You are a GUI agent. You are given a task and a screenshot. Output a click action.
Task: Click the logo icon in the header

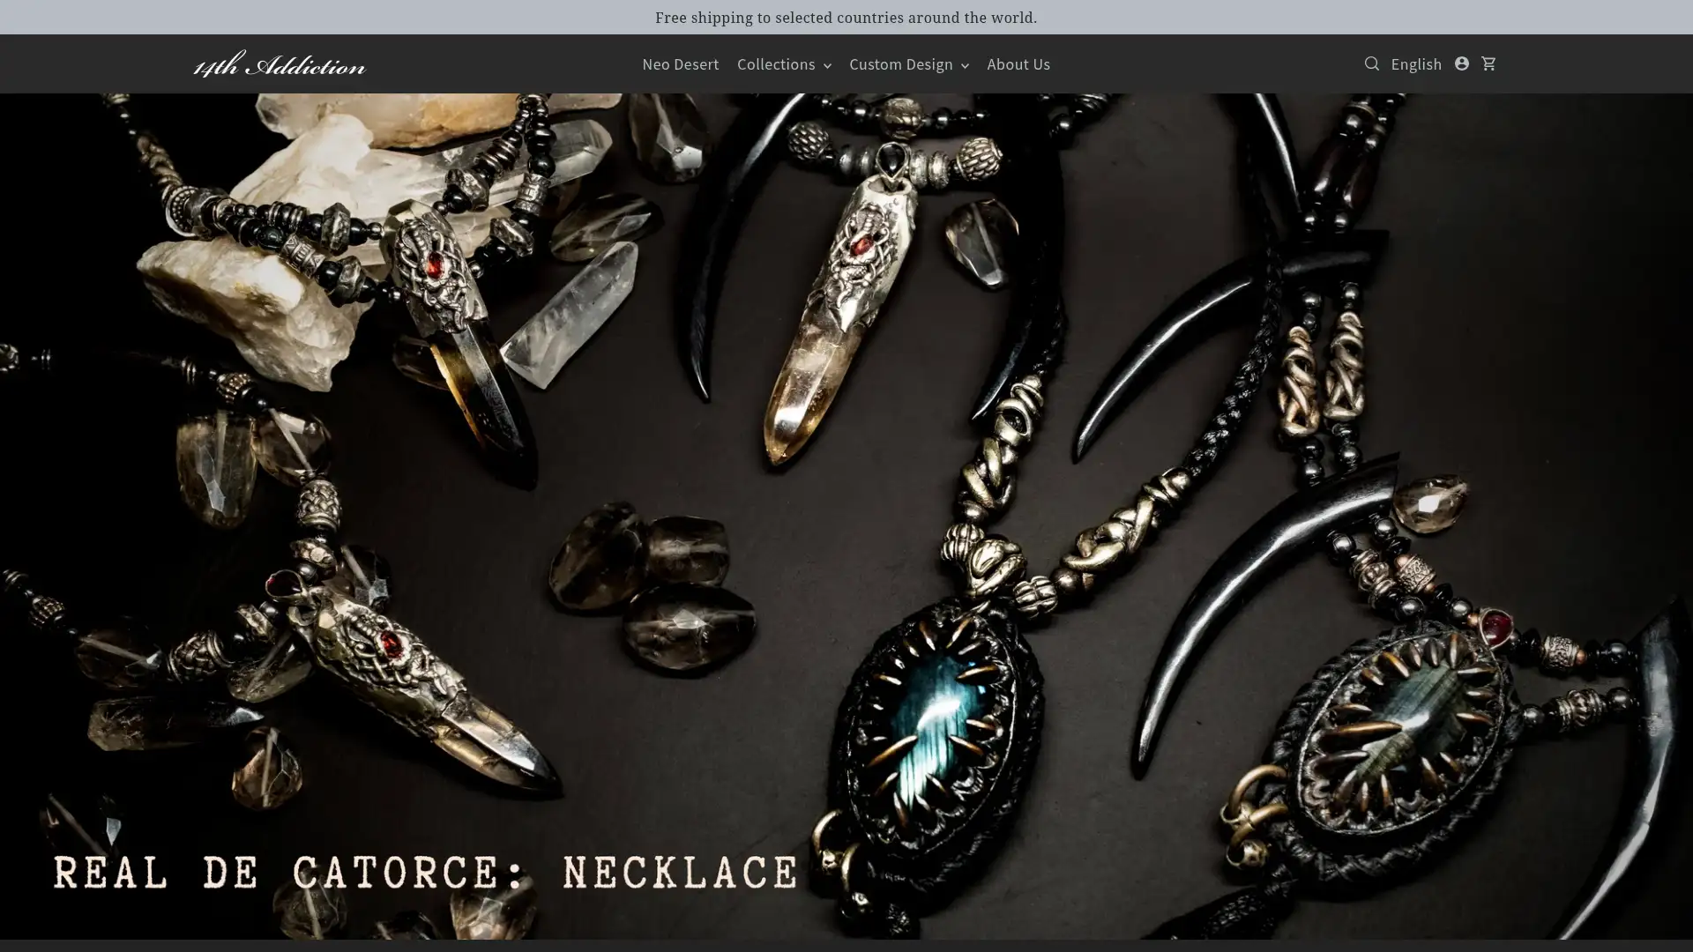[278, 63]
